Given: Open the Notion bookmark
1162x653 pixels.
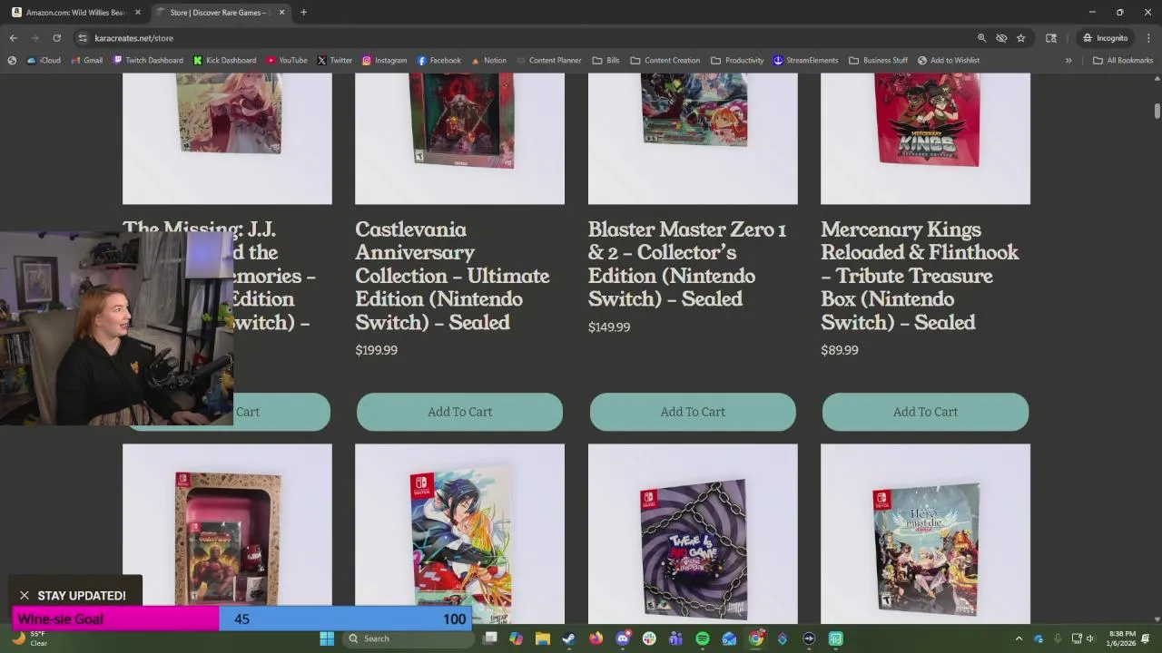Looking at the screenshot, I should tap(488, 61).
